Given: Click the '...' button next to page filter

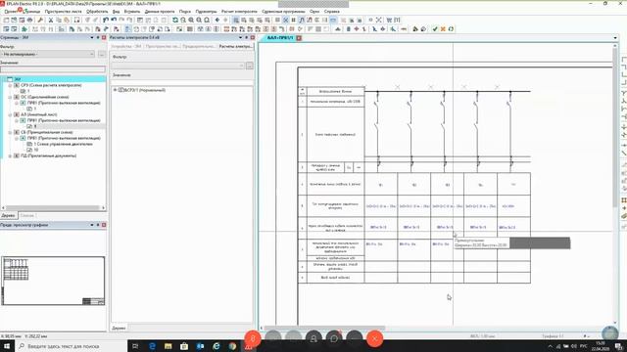Looking at the screenshot, I should [x=102, y=54].
